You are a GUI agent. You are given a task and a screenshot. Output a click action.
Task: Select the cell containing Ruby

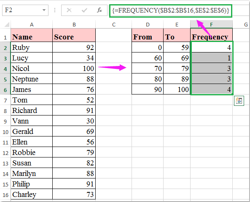32,47
